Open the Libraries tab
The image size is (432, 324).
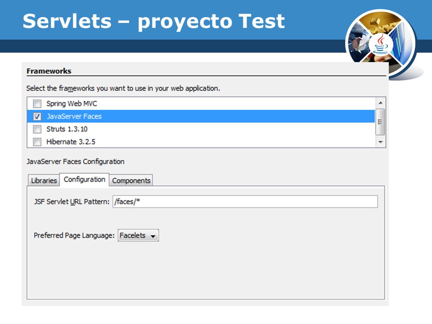[x=44, y=180]
